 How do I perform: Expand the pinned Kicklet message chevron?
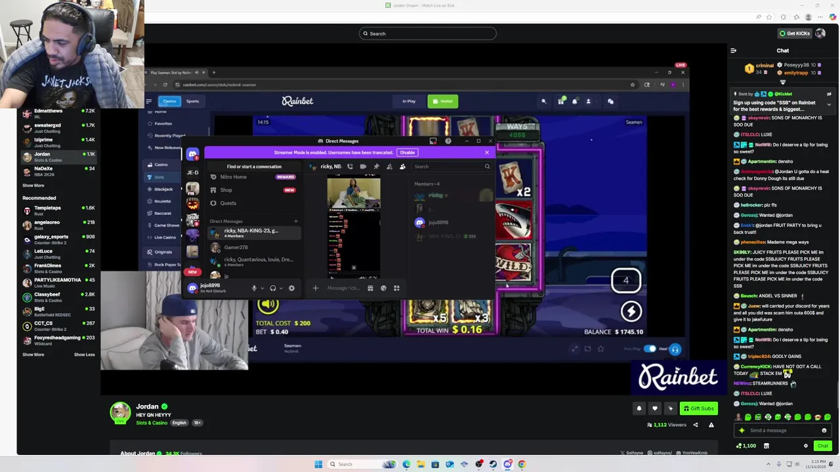[829, 104]
